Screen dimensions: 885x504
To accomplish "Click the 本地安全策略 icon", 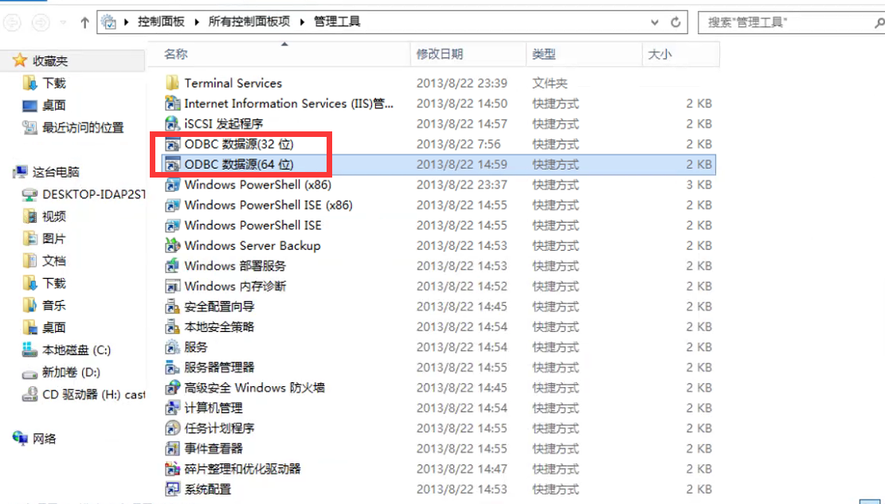I will [x=172, y=326].
